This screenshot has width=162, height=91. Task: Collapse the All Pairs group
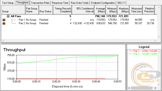click(8, 16)
